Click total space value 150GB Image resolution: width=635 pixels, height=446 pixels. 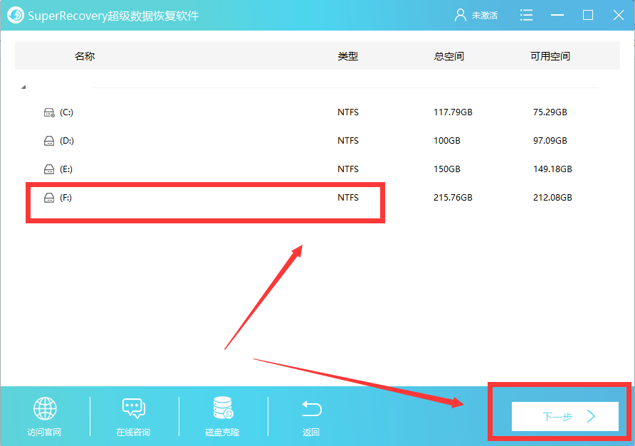(446, 169)
